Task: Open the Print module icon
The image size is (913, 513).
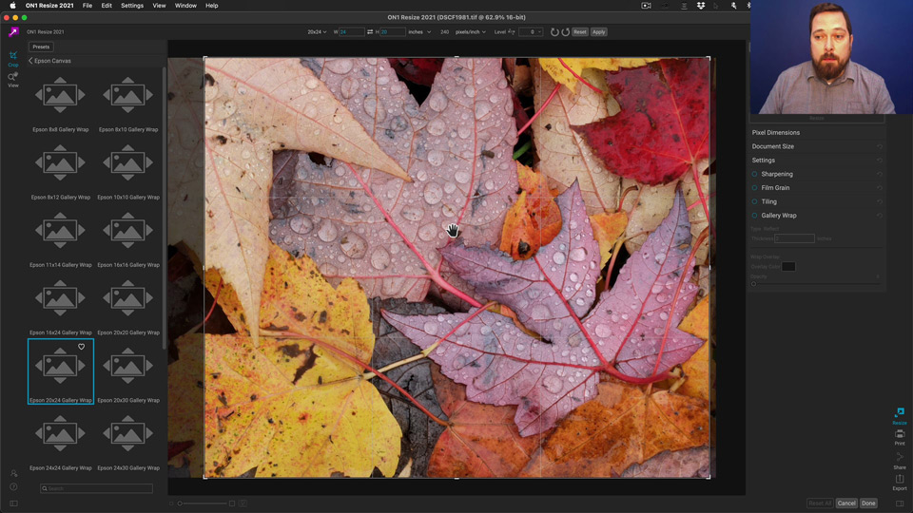Action: click(x=900, y=437)
